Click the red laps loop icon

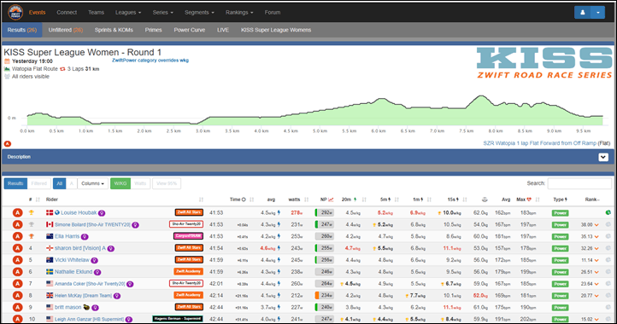[x=62, y=69]
